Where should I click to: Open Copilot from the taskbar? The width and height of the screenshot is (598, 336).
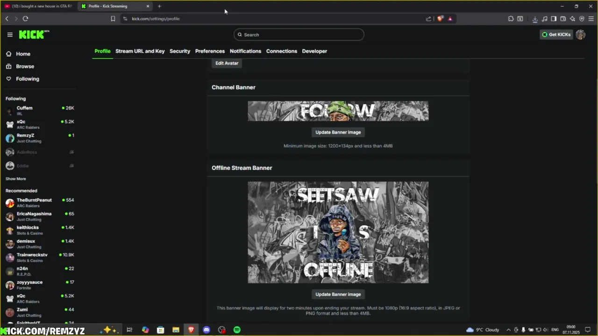[x=145, y=330]
